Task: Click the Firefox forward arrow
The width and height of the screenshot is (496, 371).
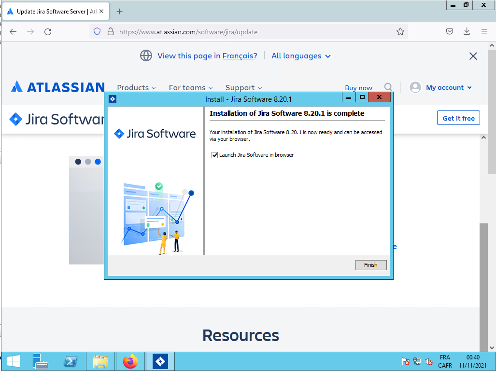Action: (x=30, y=32)
